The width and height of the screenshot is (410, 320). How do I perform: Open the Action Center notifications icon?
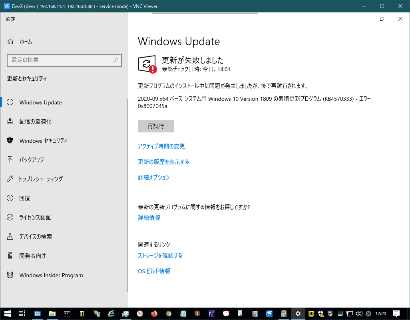(396, 314)
